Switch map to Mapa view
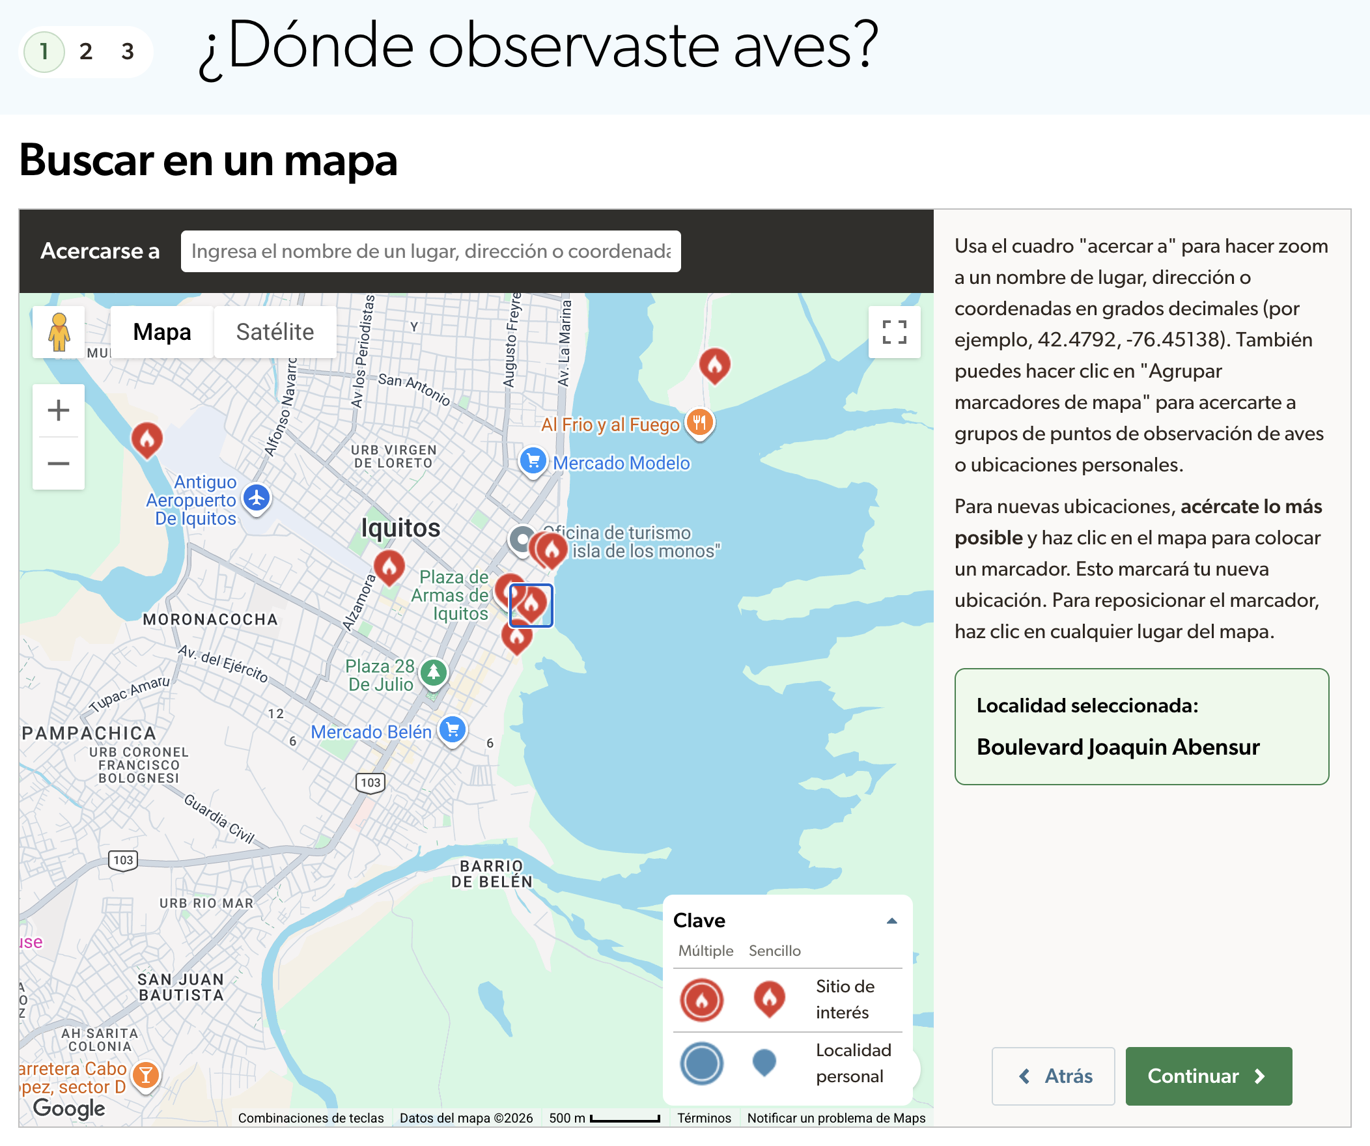The width and height of the screenshot is (1370, 1146). (x=161, y=332)
